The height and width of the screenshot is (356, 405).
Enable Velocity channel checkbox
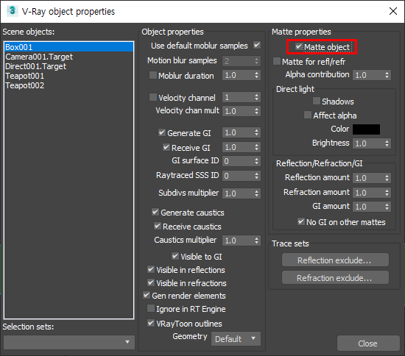coord(153,97)
